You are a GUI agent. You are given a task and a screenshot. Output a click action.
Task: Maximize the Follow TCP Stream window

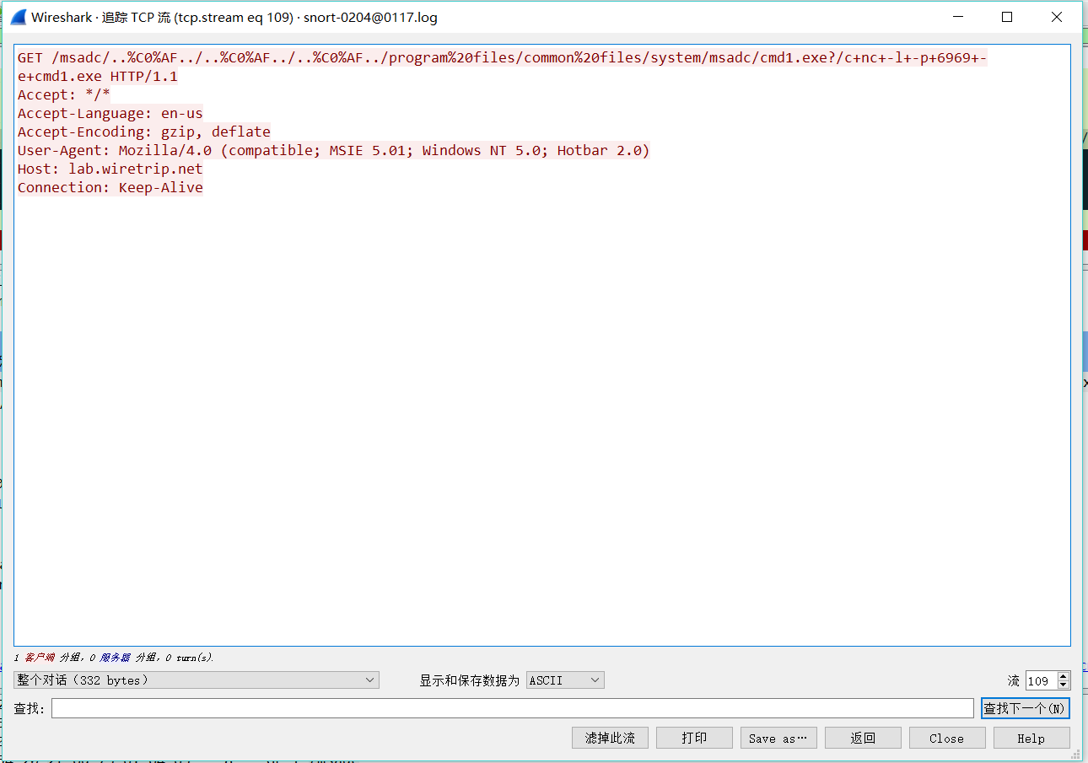point(1007,17)
